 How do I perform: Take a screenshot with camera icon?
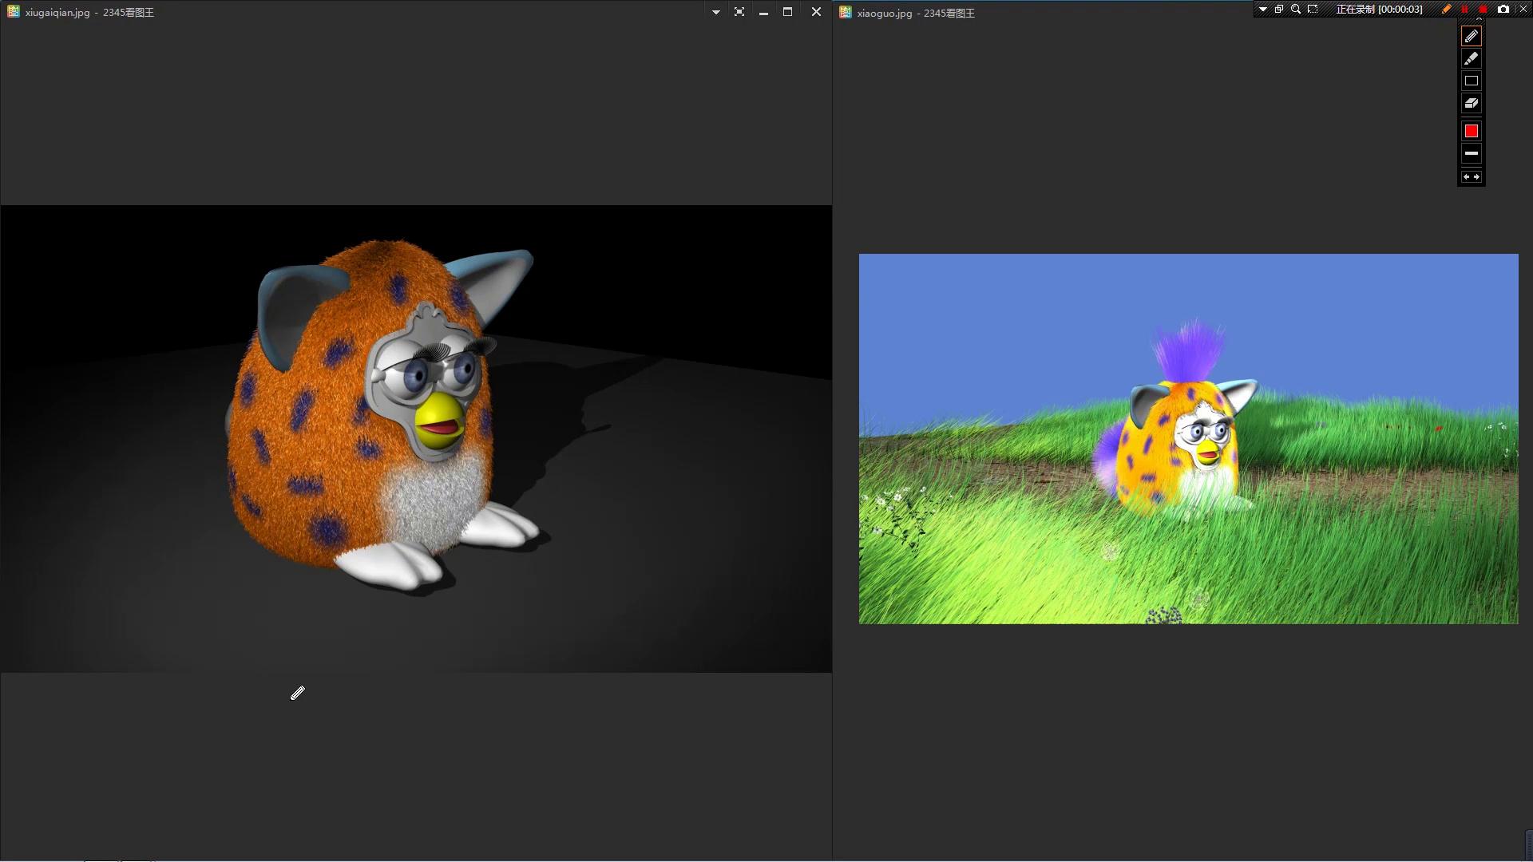(1503, 10)
